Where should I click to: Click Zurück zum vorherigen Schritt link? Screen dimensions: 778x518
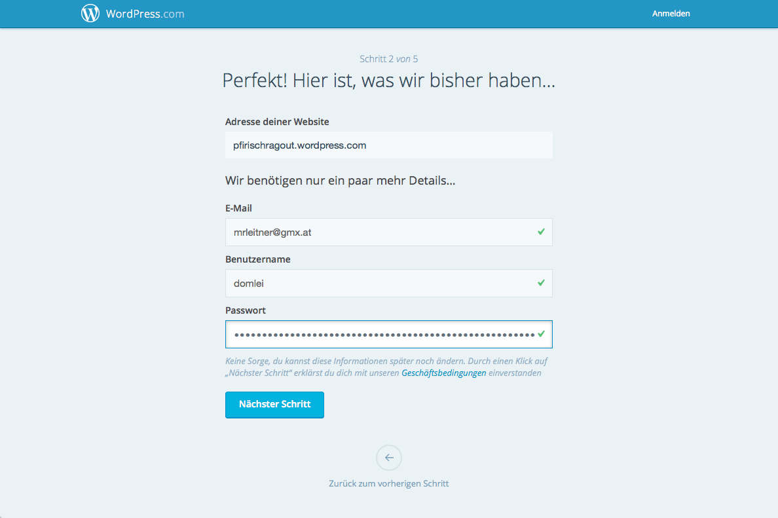point(389,484)
